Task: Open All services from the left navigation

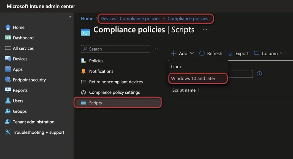Action: (23, 48)
